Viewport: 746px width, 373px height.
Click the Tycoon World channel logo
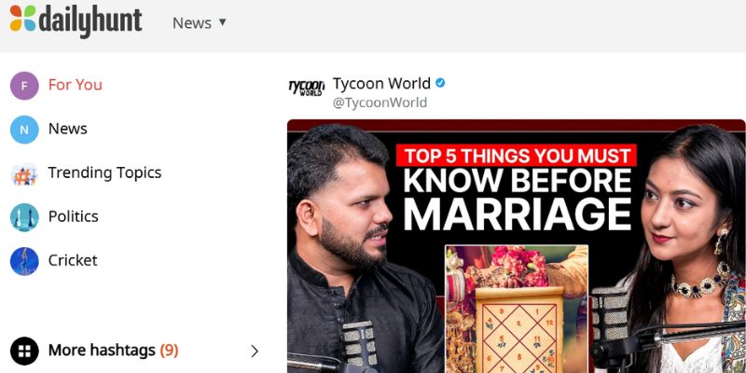point(307,88)
